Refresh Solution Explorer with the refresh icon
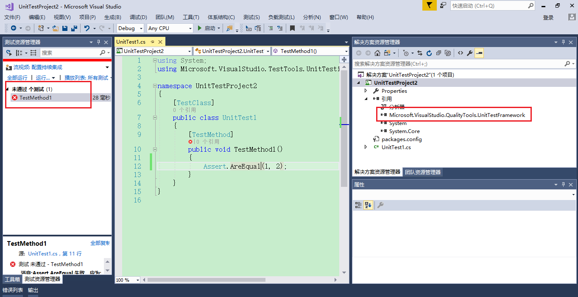The image size is (578, 297). point(429,53)
